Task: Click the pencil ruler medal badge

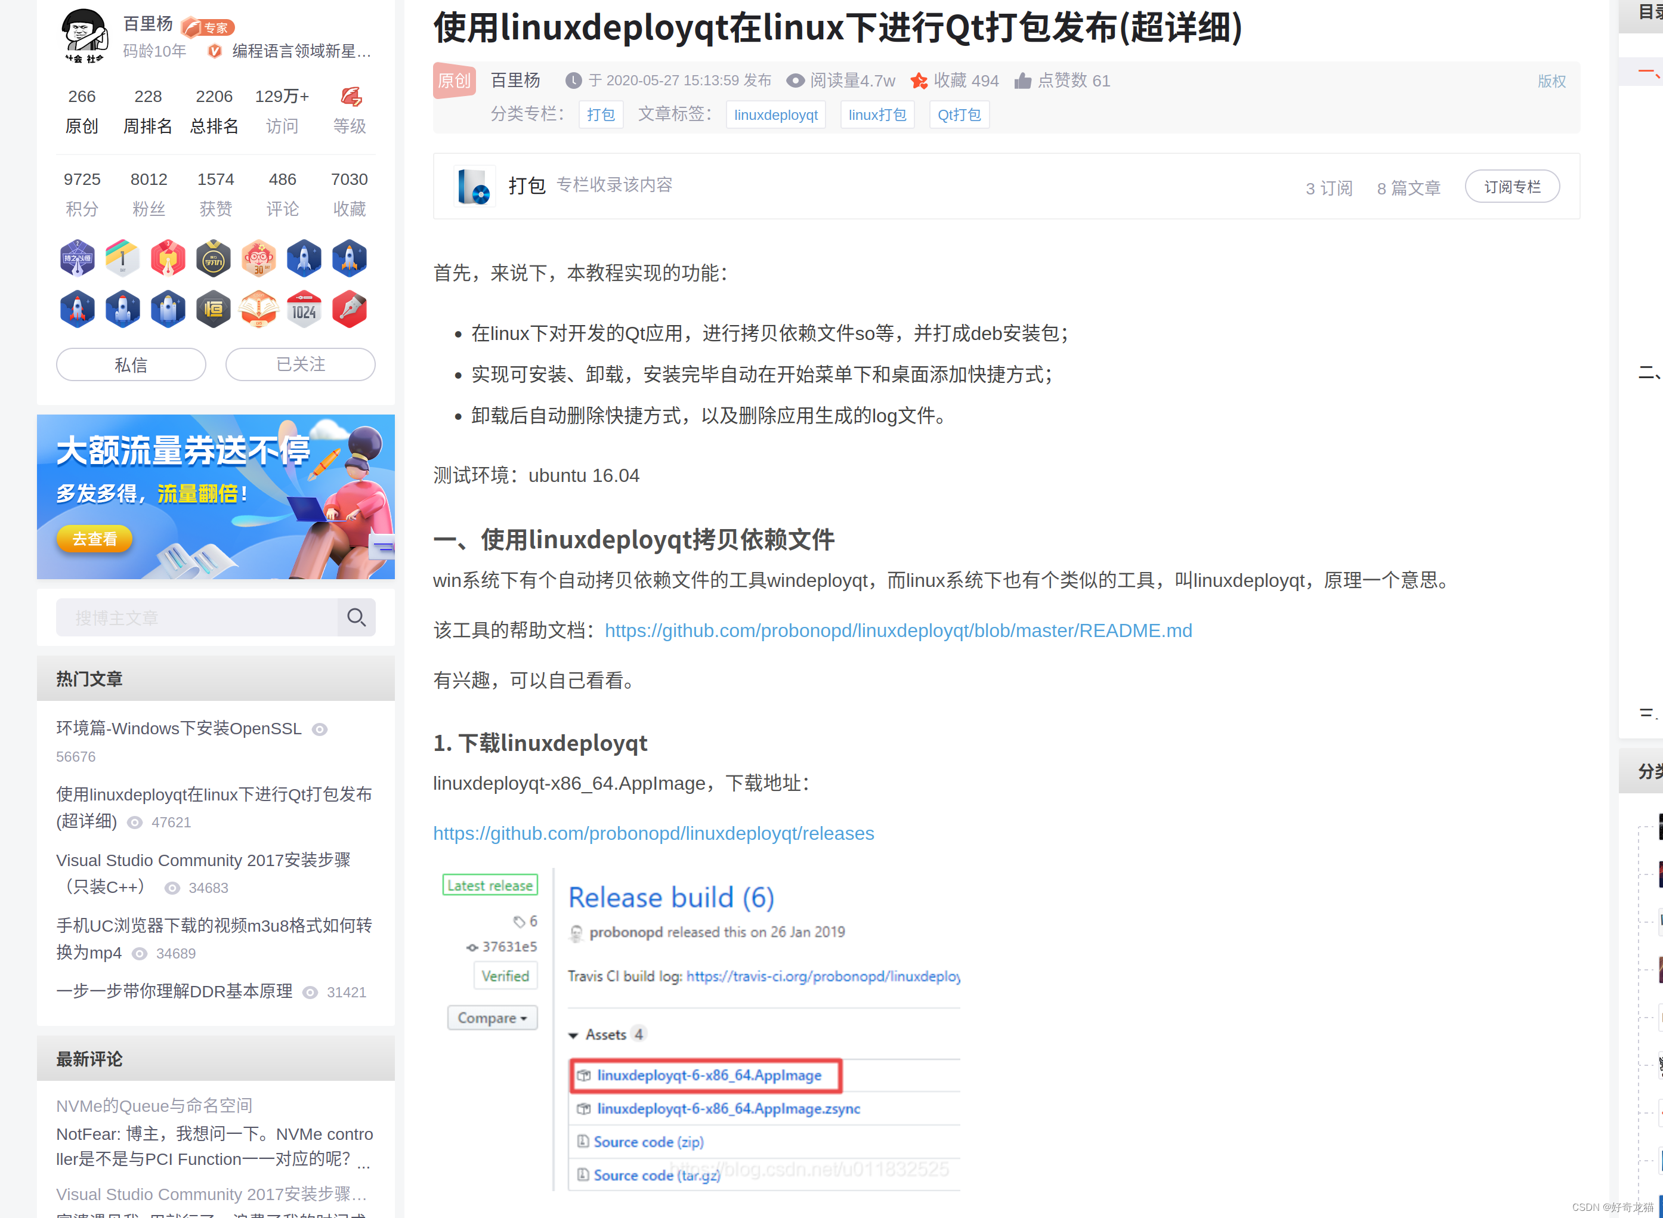Action: click(122, 258)
